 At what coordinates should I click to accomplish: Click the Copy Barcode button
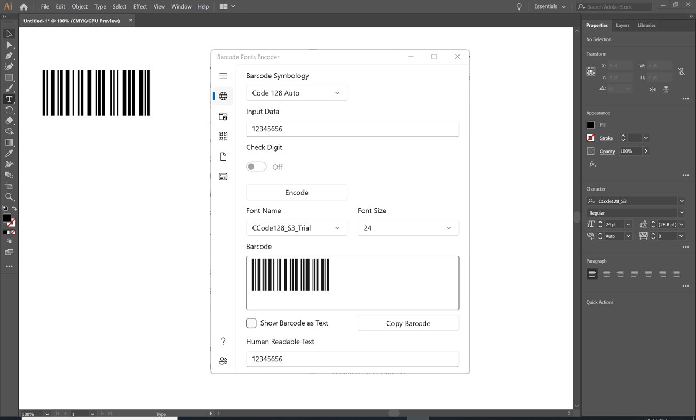pos(408,323)
